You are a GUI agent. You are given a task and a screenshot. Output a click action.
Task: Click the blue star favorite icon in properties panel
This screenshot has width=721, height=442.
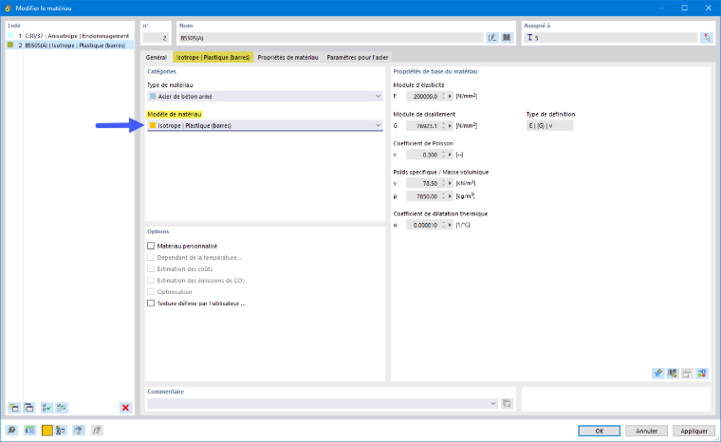(658, 373)
